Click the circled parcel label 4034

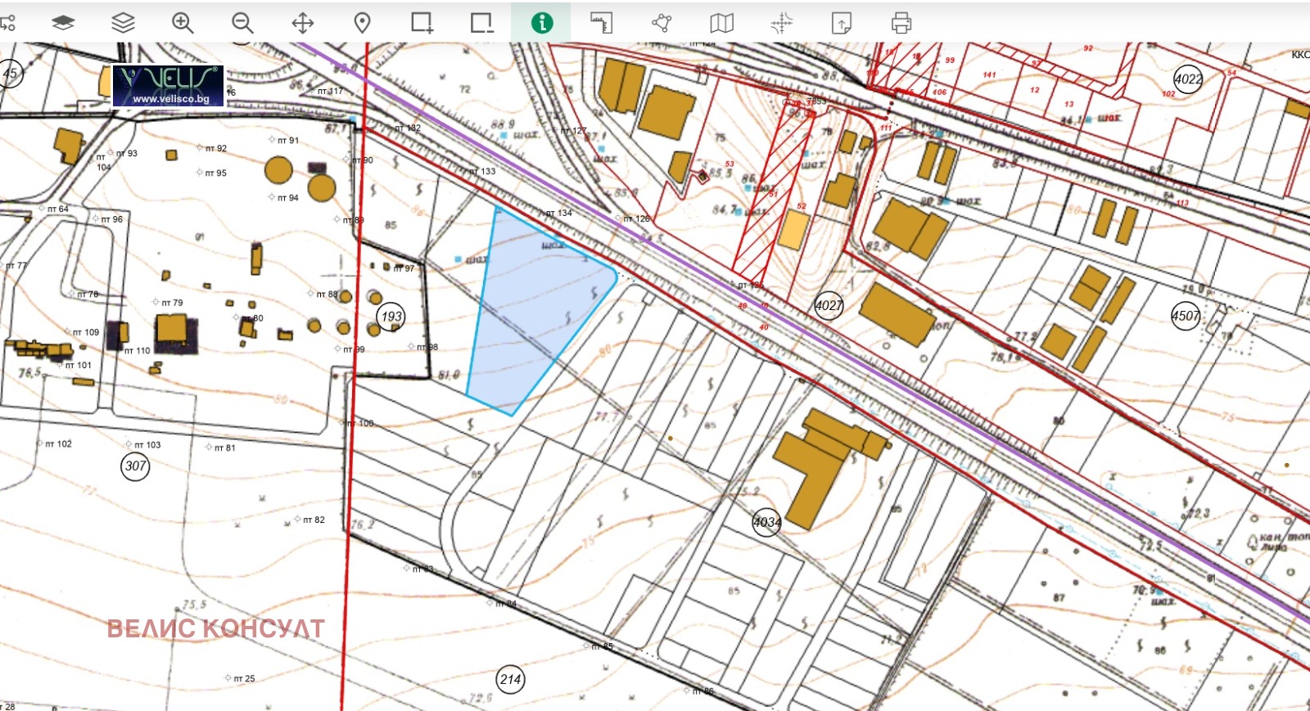click(767, 522)
